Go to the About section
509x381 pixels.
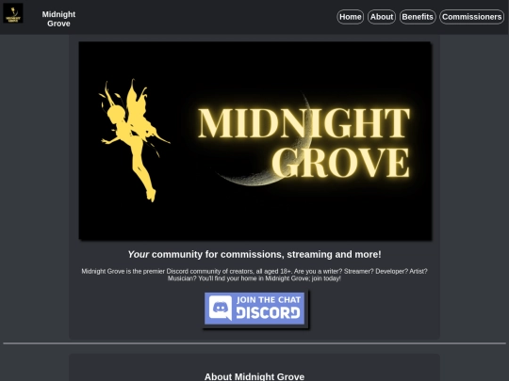382,17
